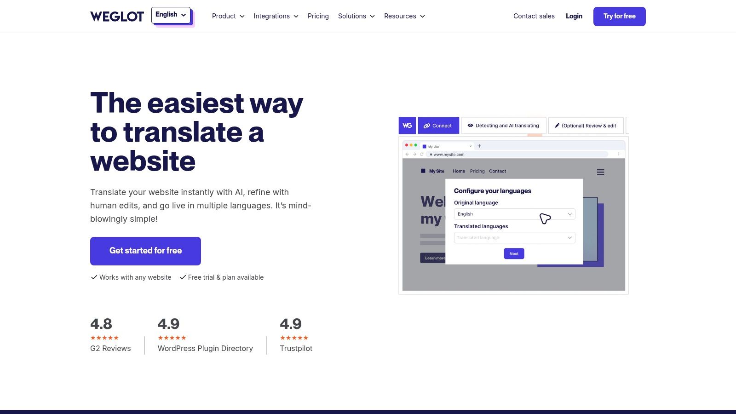This screenshot has width=736, height=414.
Task: Open the Pricing page
Action: (x=318, y=16)
